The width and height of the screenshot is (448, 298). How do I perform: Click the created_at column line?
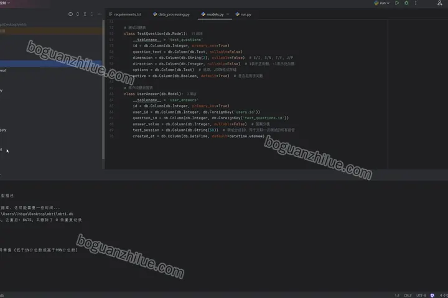pos(198,137)
